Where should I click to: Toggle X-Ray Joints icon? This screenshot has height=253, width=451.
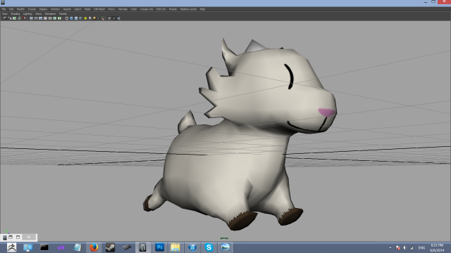pos(118,18)
